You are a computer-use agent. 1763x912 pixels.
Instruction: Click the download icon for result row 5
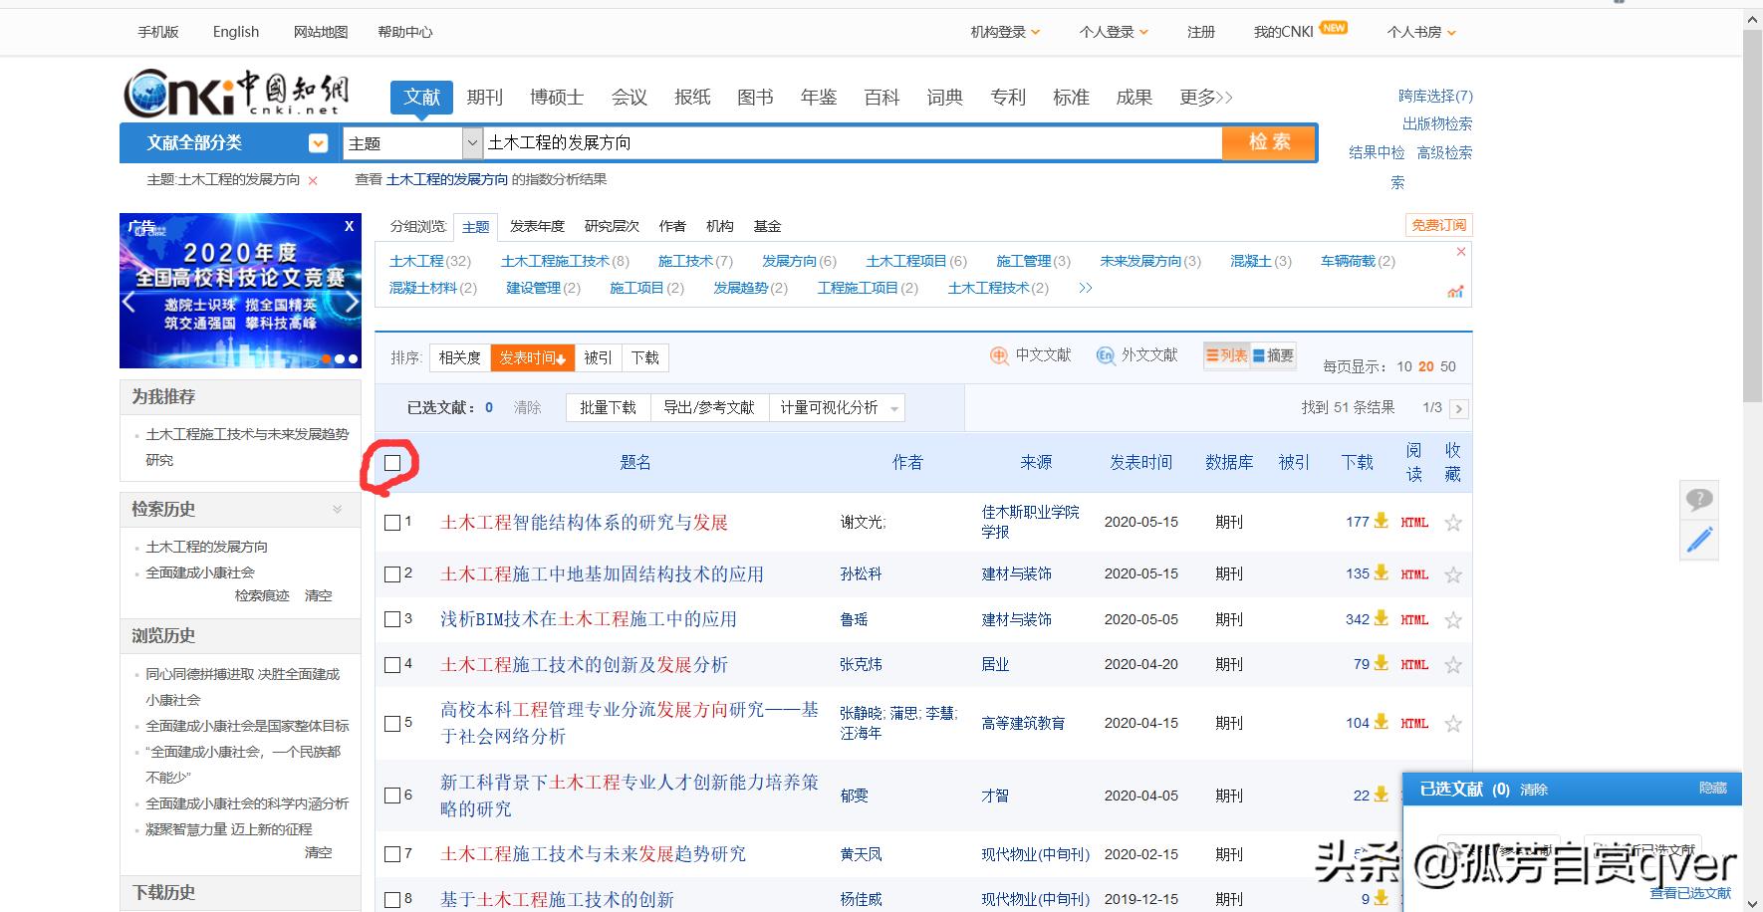pyautogui.click(x=1381, y=722)
